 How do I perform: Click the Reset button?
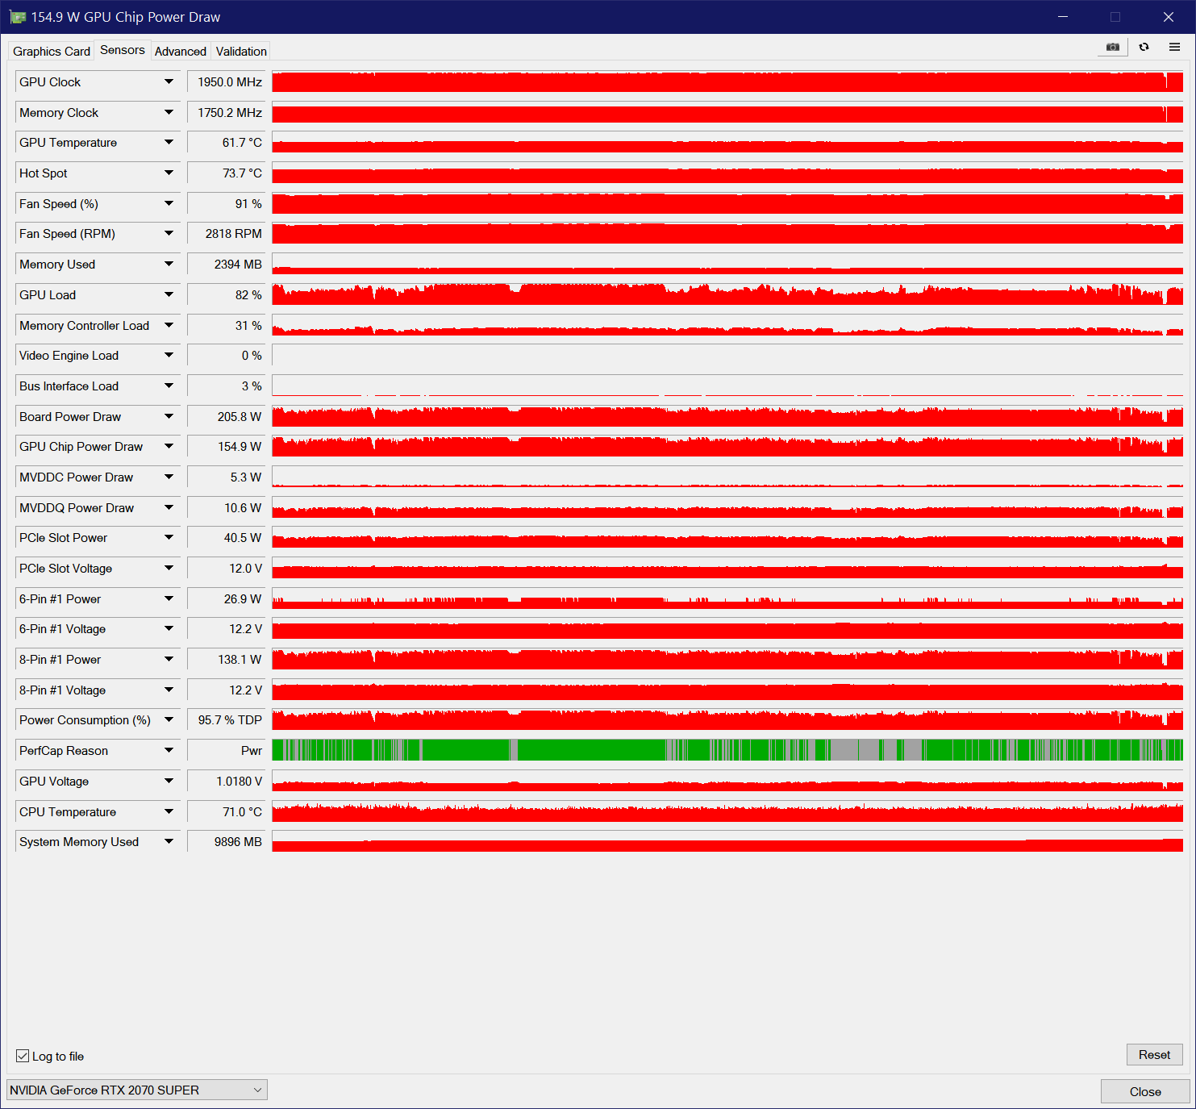point(1154,1054)
